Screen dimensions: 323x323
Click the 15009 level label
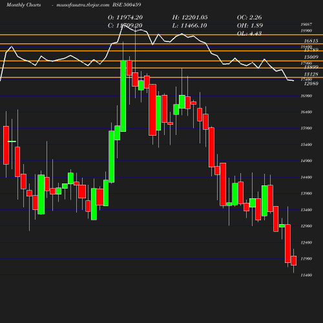point(311,57)
